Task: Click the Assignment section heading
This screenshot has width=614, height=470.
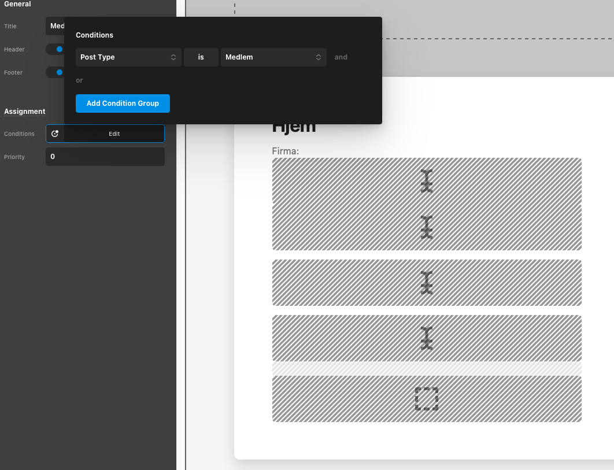Action: pos(24,111)
